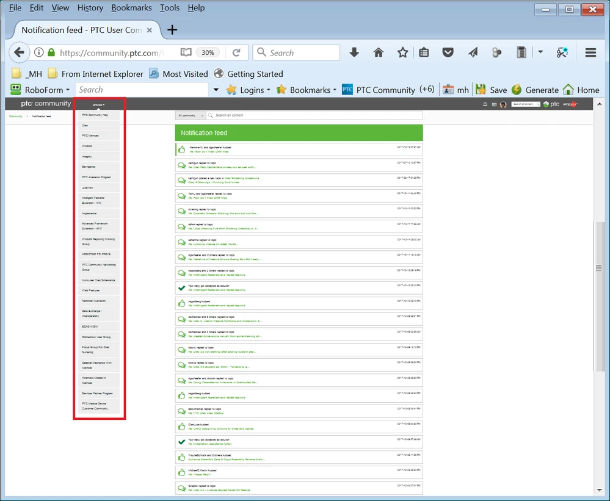Image resolution: width=610 pixels, height=501 pixels.
Task: Save page to Pocket
Action: click(x=448, y=52)
